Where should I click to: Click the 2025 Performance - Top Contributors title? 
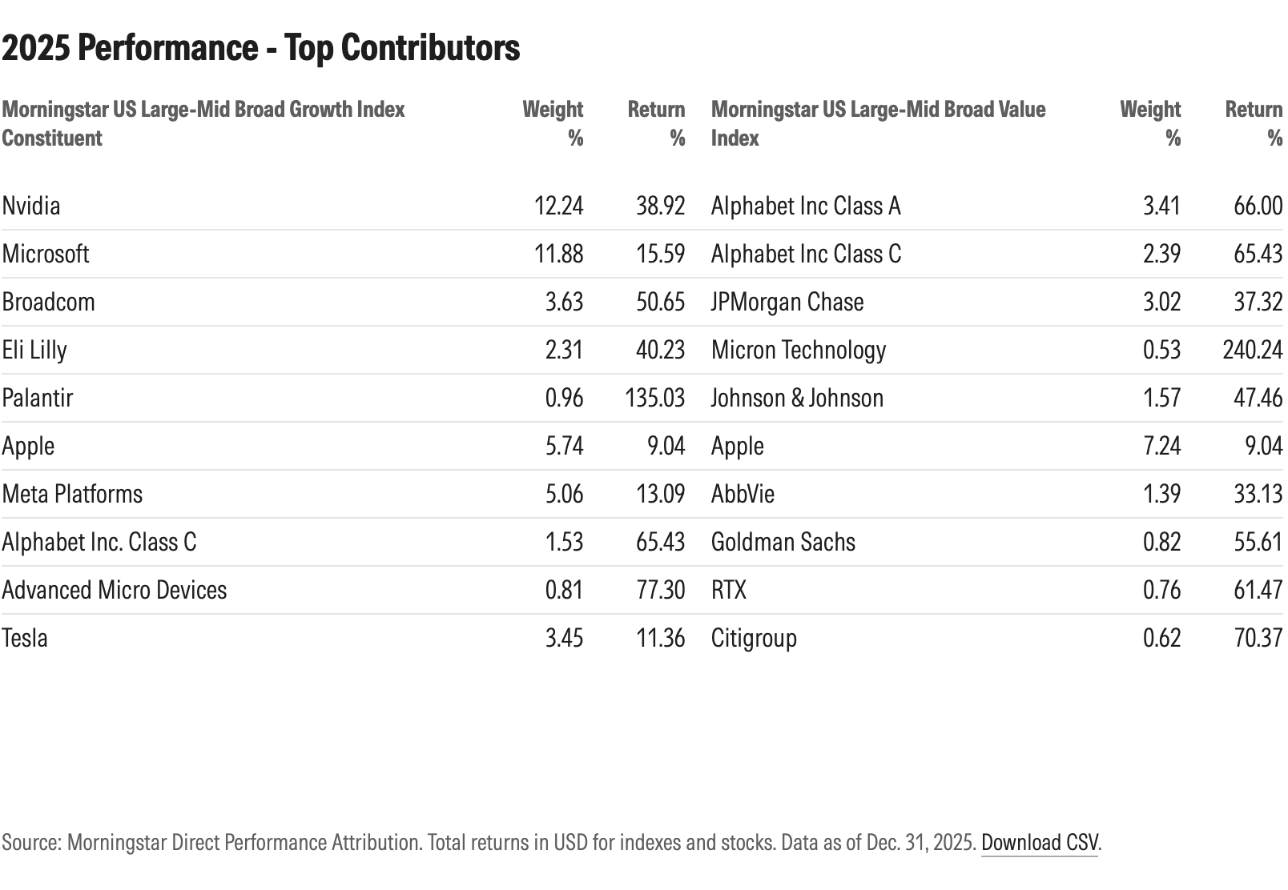261,48
